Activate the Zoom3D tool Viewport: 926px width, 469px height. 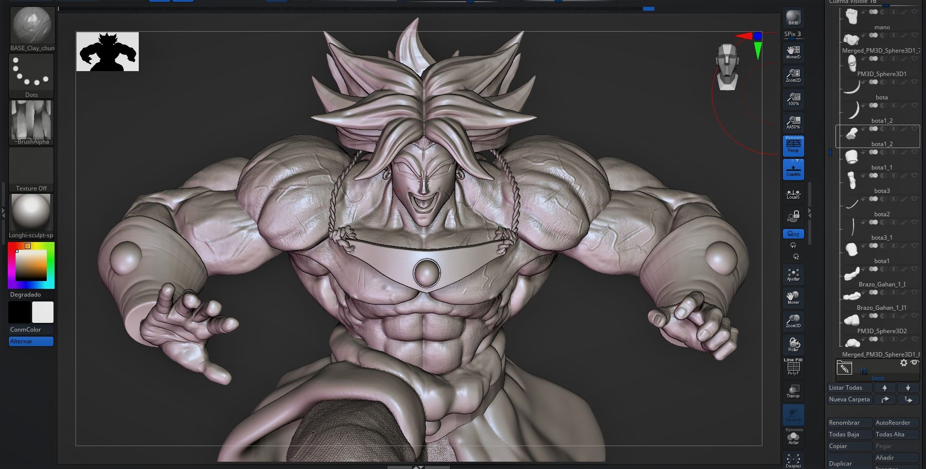(793, 321)
